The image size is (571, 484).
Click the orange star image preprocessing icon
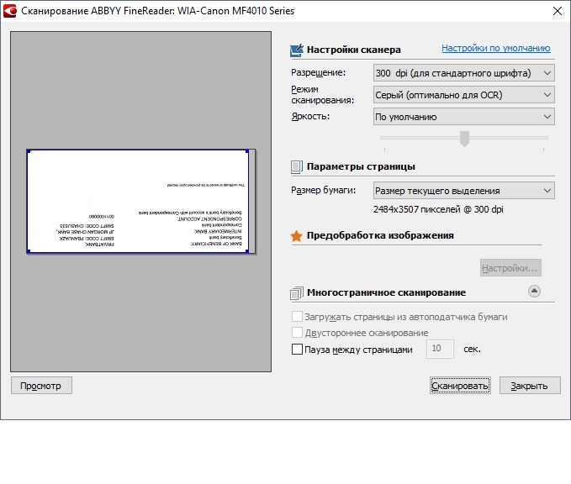296,236
